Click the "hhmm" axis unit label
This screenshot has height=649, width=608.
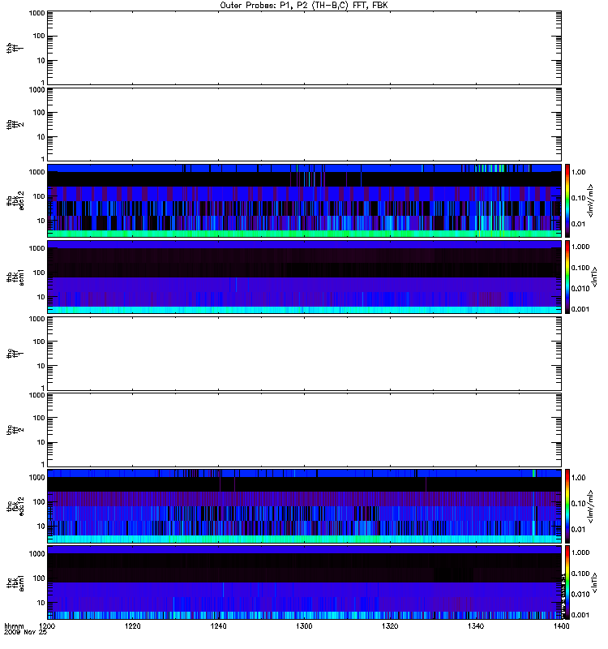click(14, 626)
